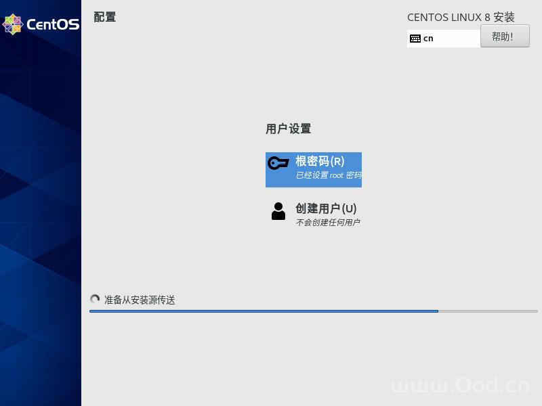
Task: Click the keyboard layout icon
Action: point(415,39)
